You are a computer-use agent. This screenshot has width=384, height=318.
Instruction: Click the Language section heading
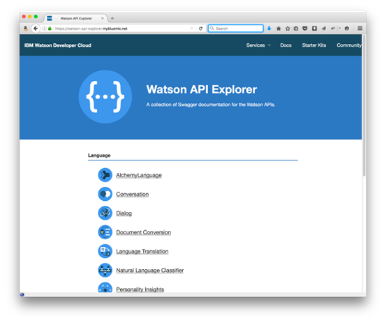(99, 156)
